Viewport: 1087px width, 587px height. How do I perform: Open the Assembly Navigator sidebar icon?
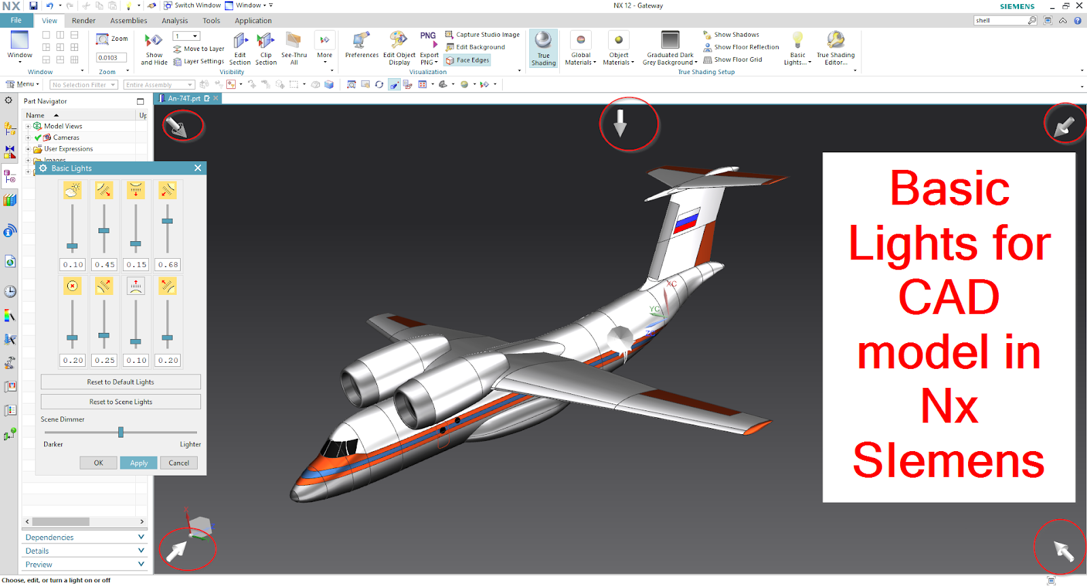pyautogui.click(x=10, y=128)
